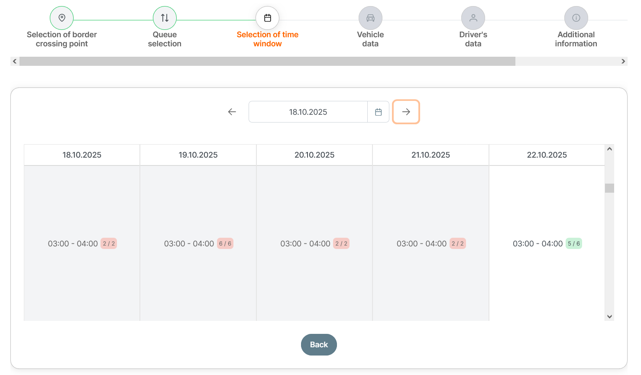Click the Vehicle data car icon
Image resolution: width=641 pixels, height=375 pixels.
tap(370, 18)
